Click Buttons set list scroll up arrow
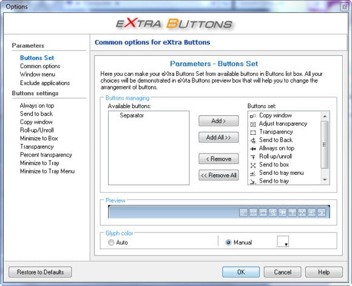Image resolution: width=352 pixels, height=286 pixels. 325,116
